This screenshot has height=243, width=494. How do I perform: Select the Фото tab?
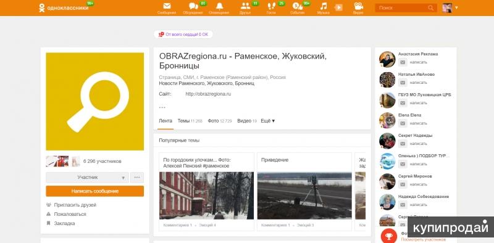pos(220,121)
